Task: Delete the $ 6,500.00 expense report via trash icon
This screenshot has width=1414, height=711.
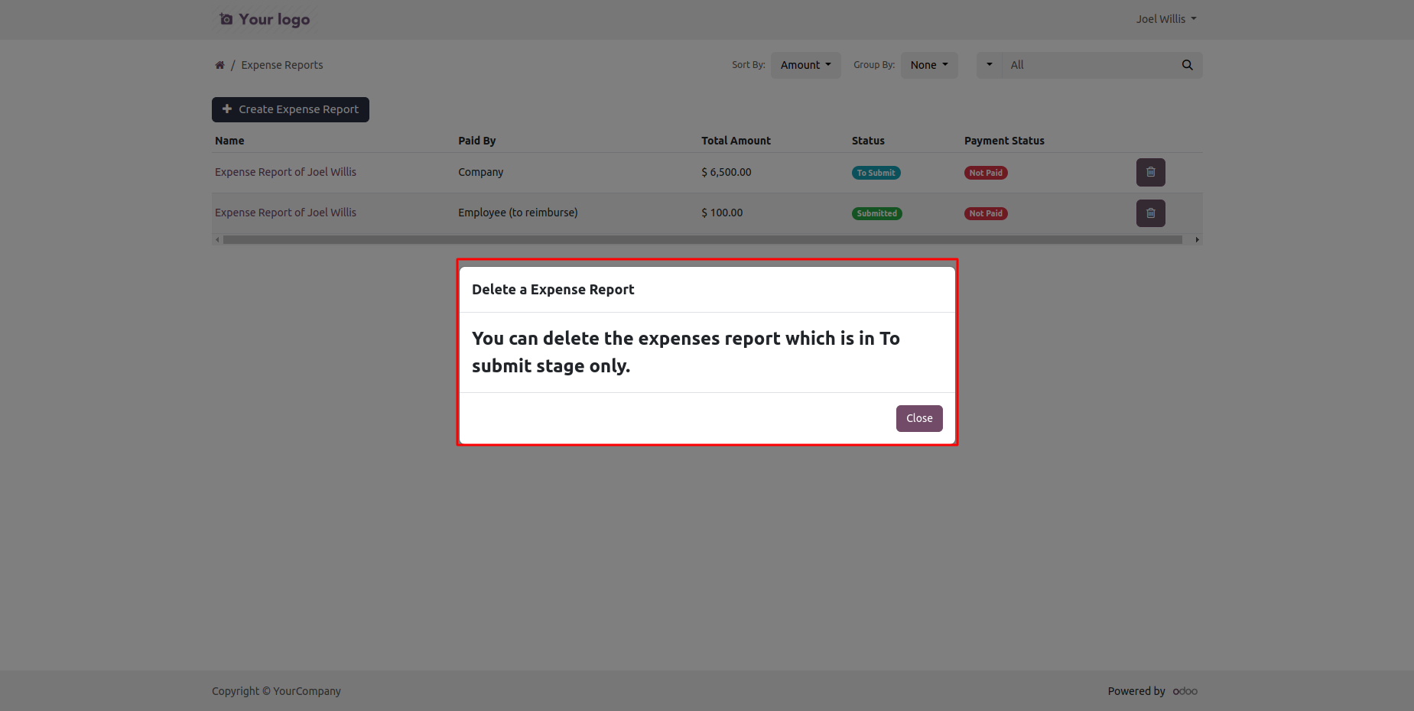Action: (1150, 173)
